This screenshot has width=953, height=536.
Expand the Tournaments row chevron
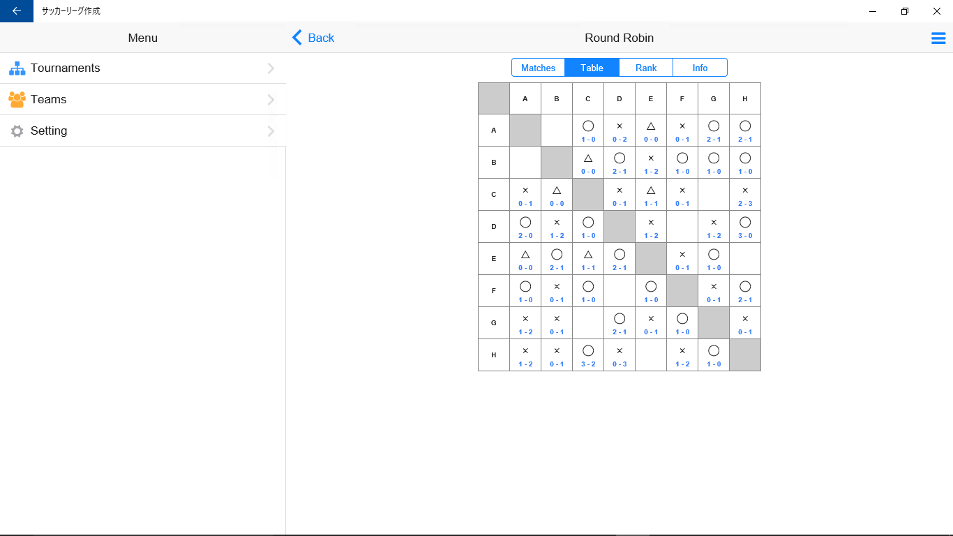(271, 68)
